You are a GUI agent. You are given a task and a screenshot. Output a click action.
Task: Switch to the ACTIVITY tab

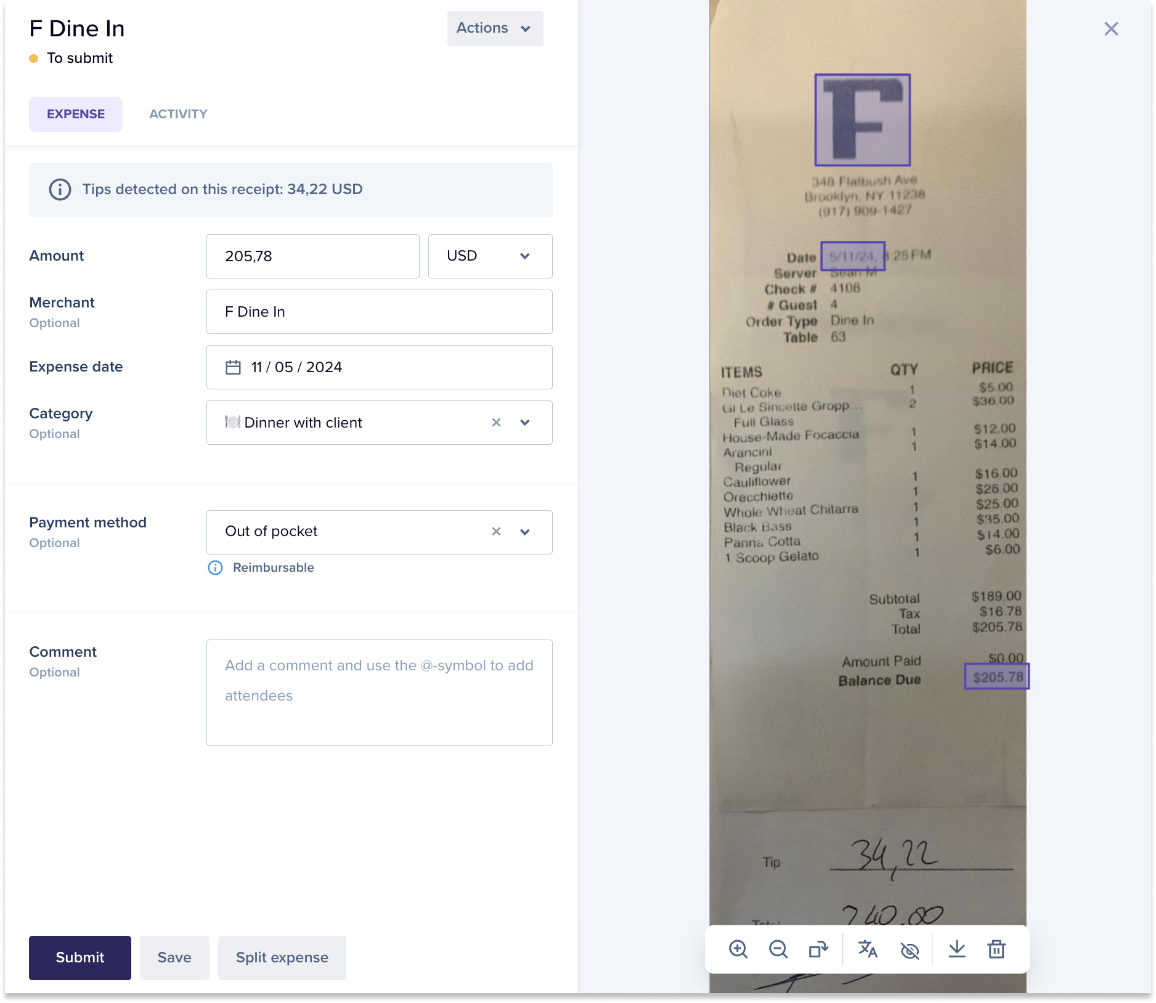point(178,114)
